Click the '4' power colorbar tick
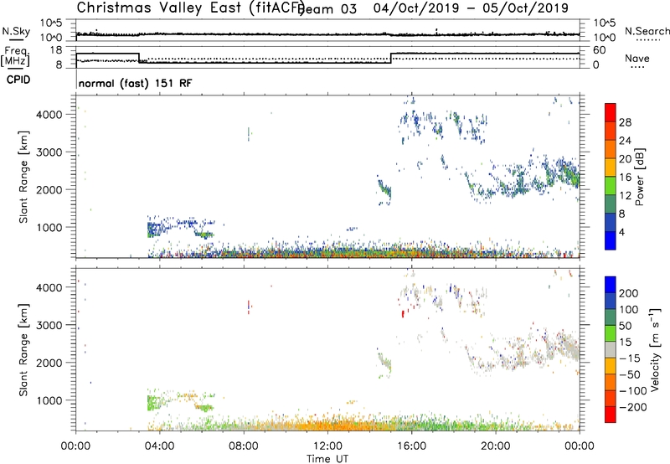 click(x=621, y=232)
